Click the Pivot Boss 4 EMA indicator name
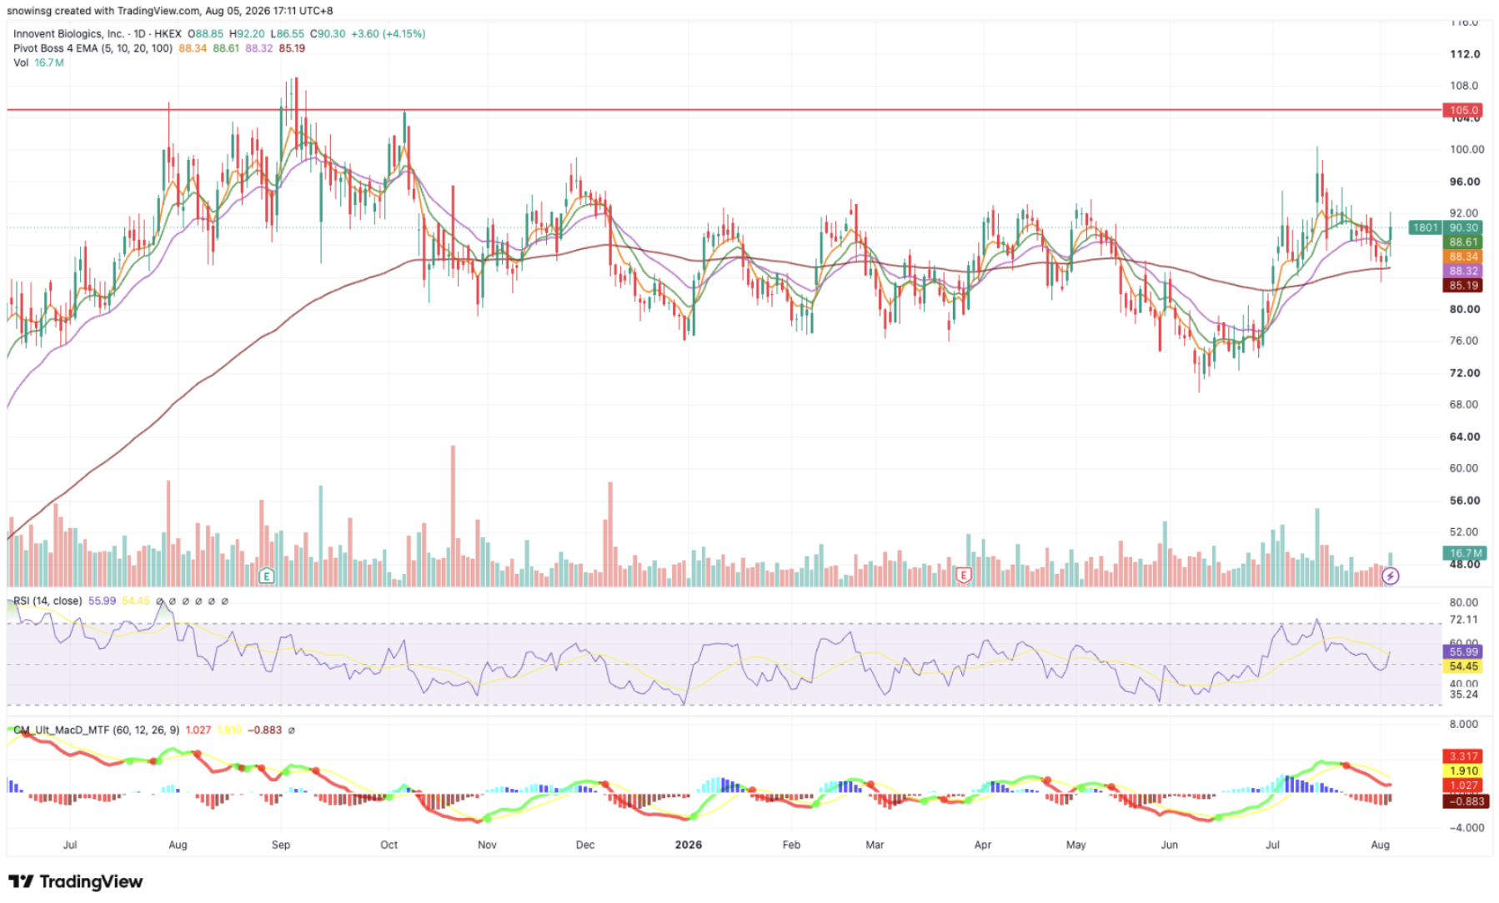Viewport: 1499px width, 903px height. pyautogui.click(x=93, y=48)
